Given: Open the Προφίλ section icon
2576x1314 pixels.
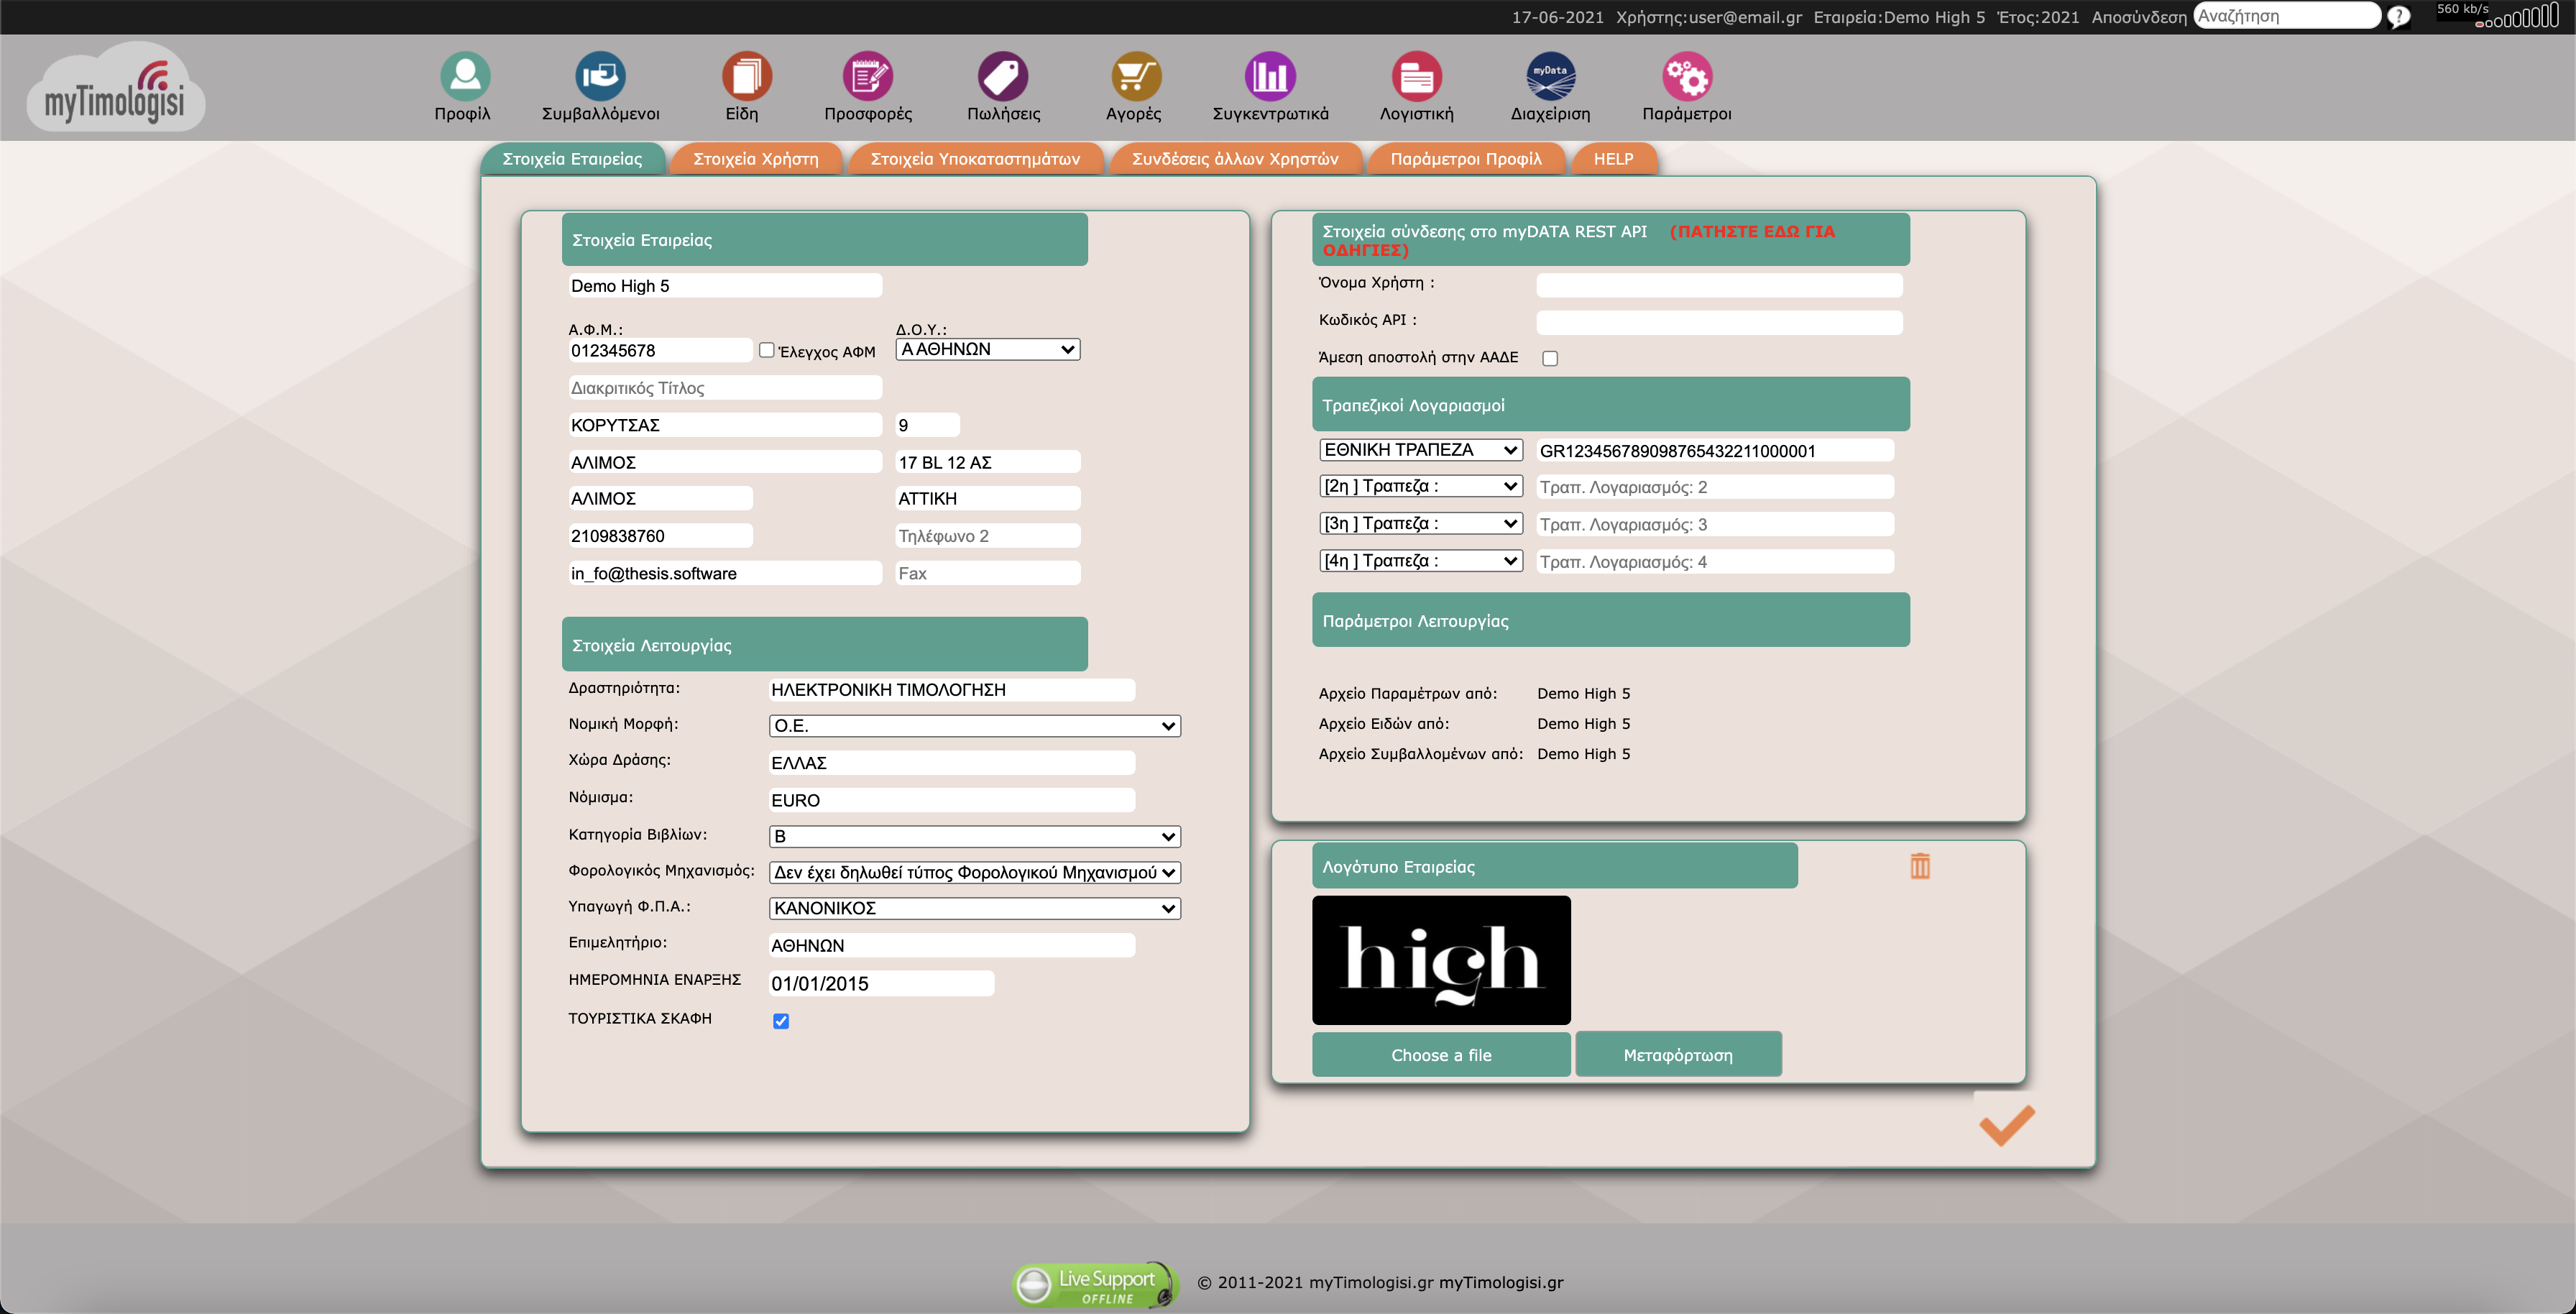Looking at the screenshot, I should [464, 75].
